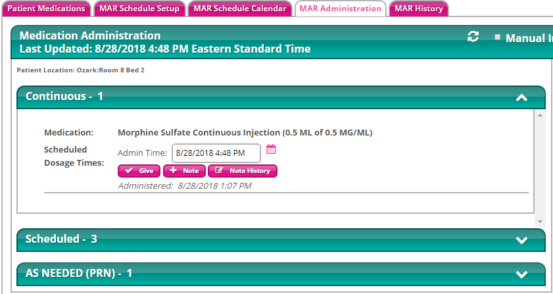Screen dimensions: 553x294
Task: Select the MAR Administration tab
Action: tap(340, 9)
